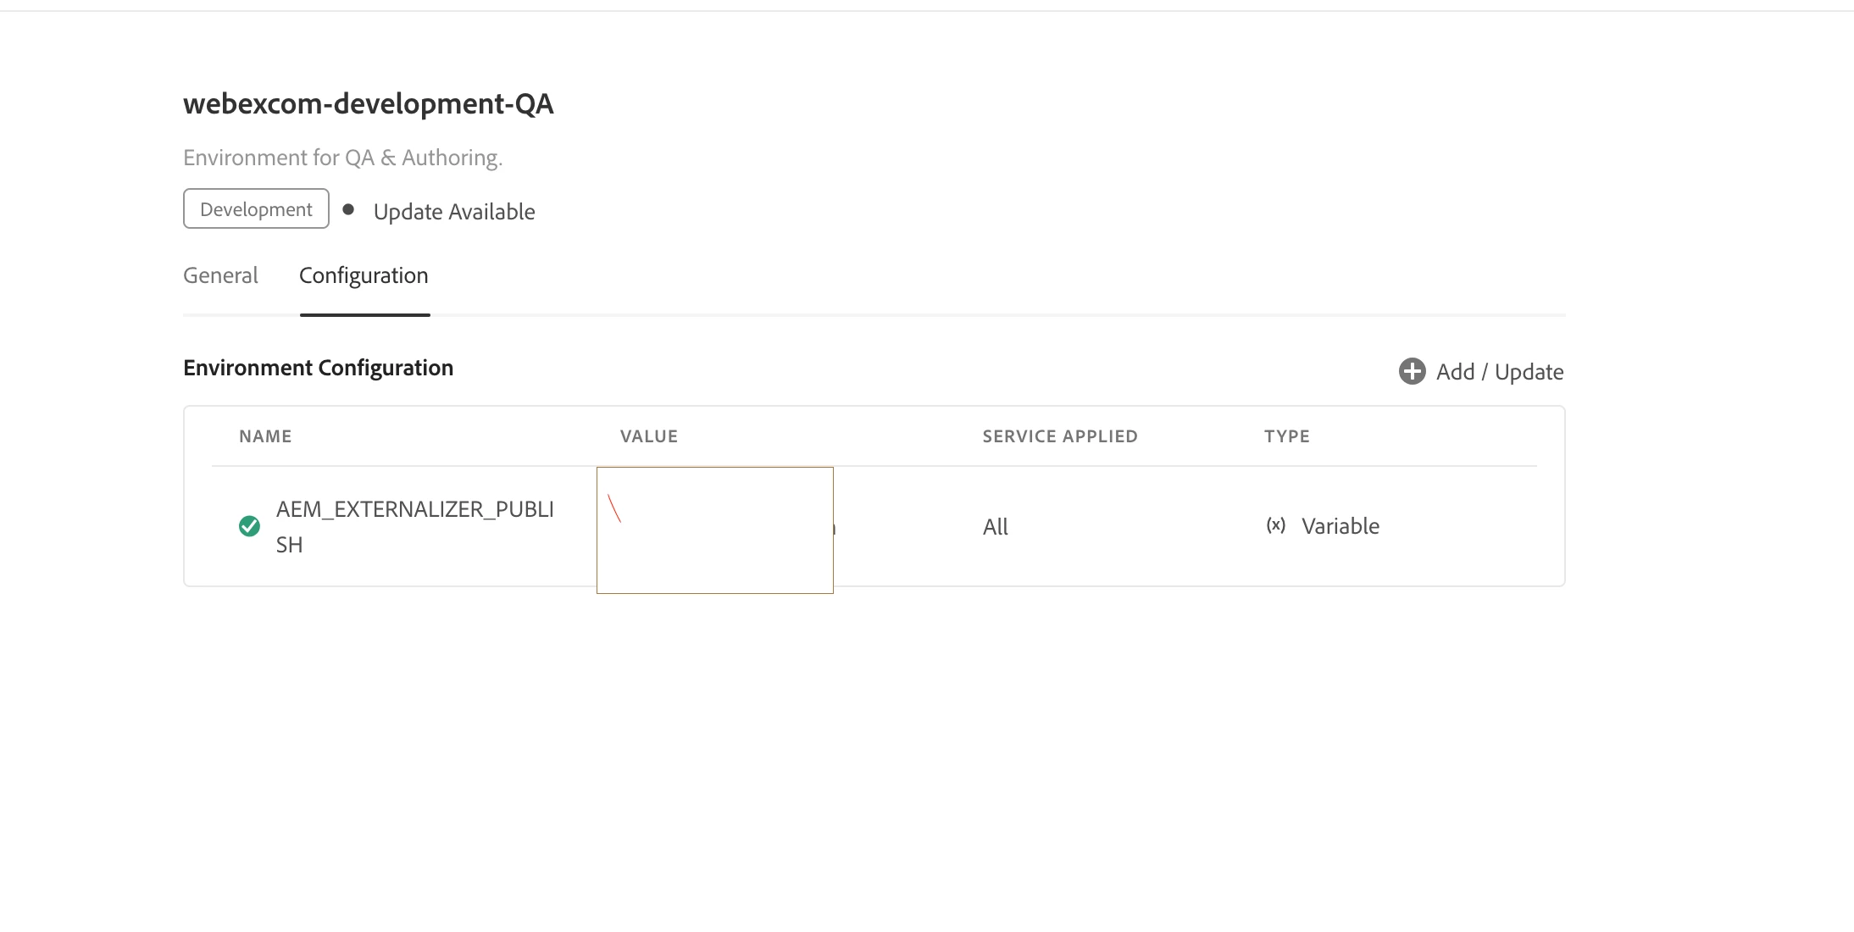Click the Environment Configuration heading

[x=318, y=368]
